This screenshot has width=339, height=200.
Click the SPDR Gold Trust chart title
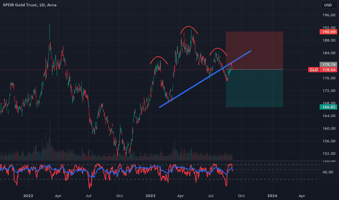pyautogui.click(x=29, y=5)
